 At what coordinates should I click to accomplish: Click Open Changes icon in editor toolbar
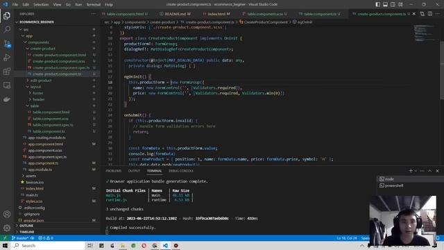422,14
